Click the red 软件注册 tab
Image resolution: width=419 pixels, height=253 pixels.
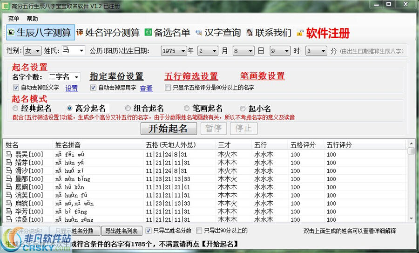point(323,33)
